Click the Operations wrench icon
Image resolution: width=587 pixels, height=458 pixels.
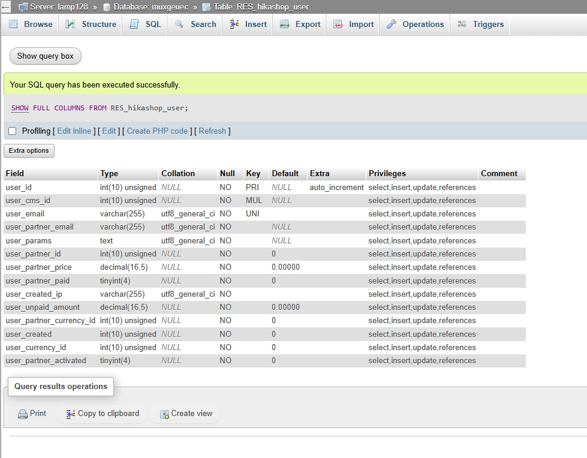391,25
